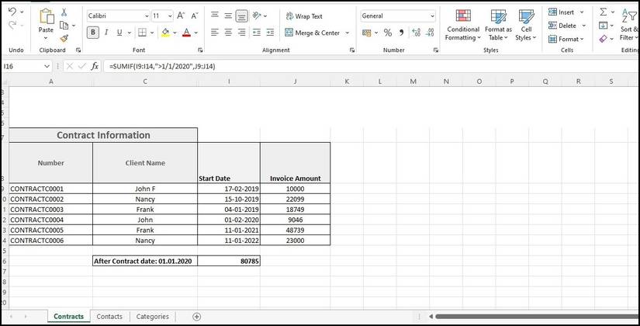Screen dimensions: 640x326
Task: Click Increase Indent icon
Action: (270, 33)
